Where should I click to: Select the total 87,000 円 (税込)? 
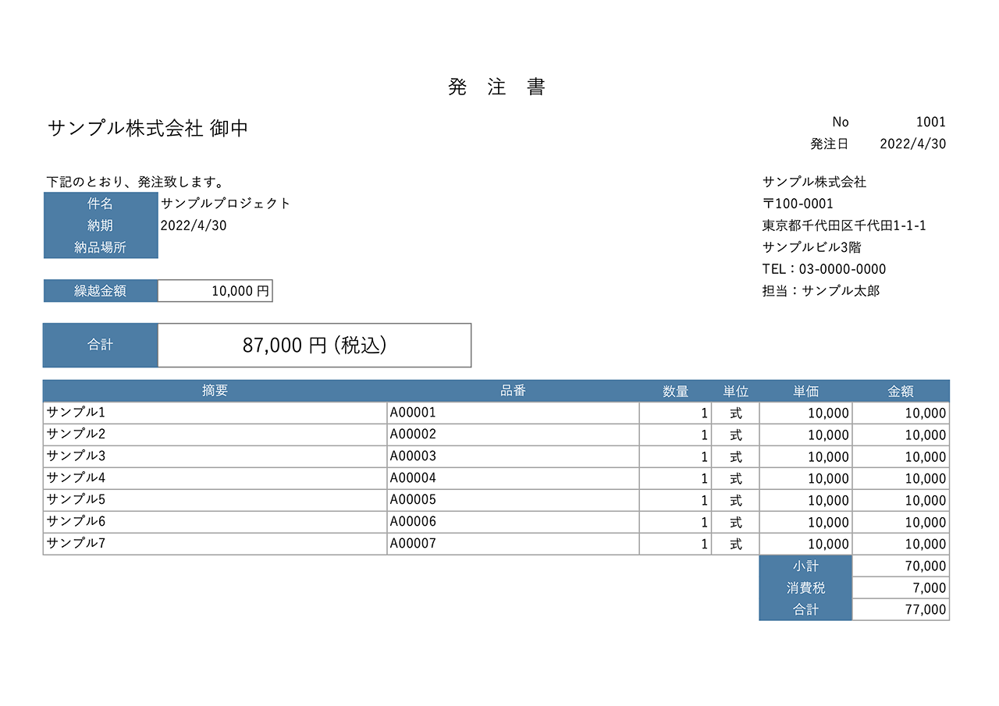(315, 345)
